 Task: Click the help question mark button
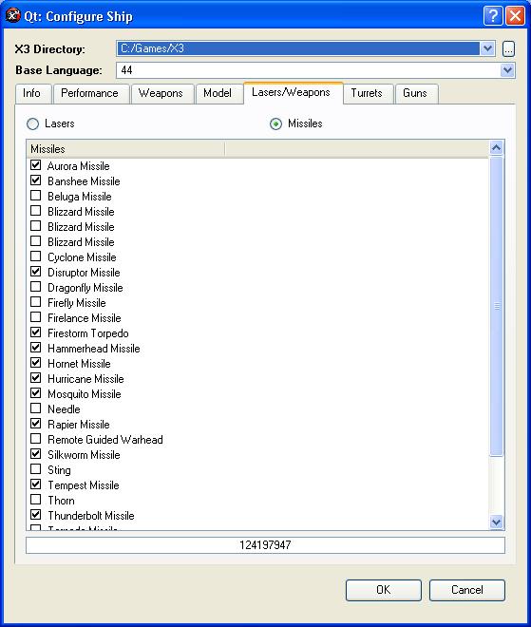pyautogui.click(x=493, y=16)
